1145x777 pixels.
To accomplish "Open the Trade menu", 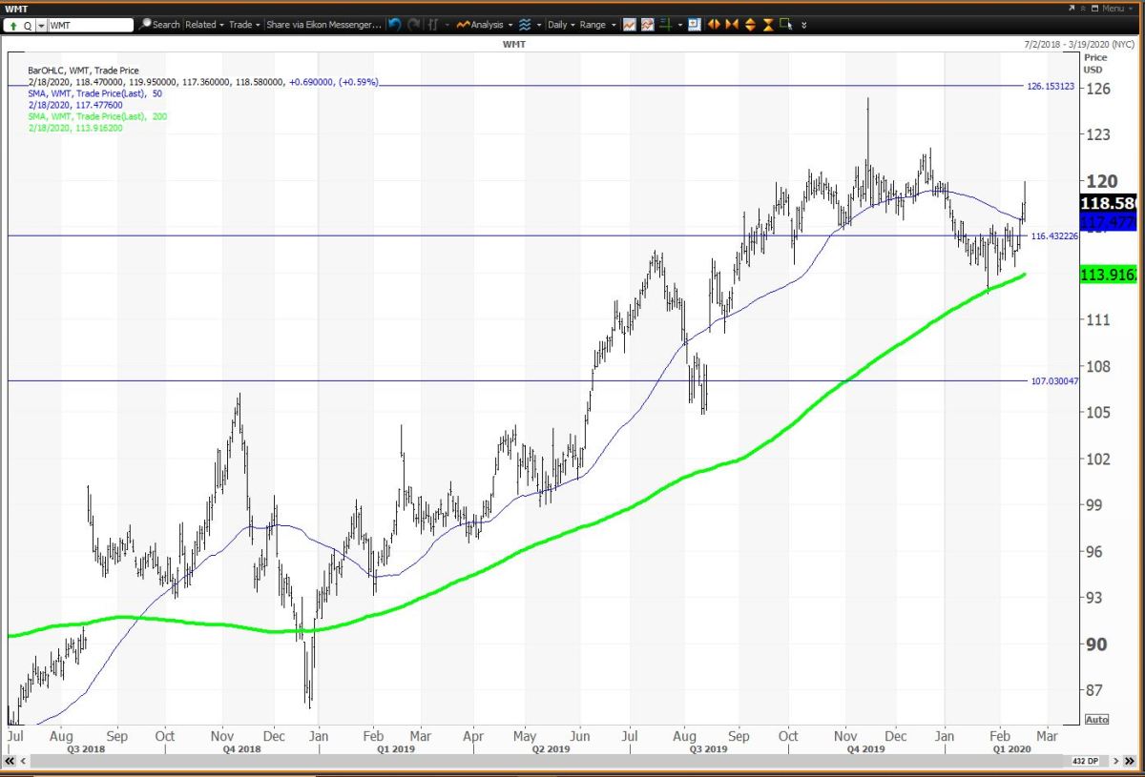I will 245,24.
